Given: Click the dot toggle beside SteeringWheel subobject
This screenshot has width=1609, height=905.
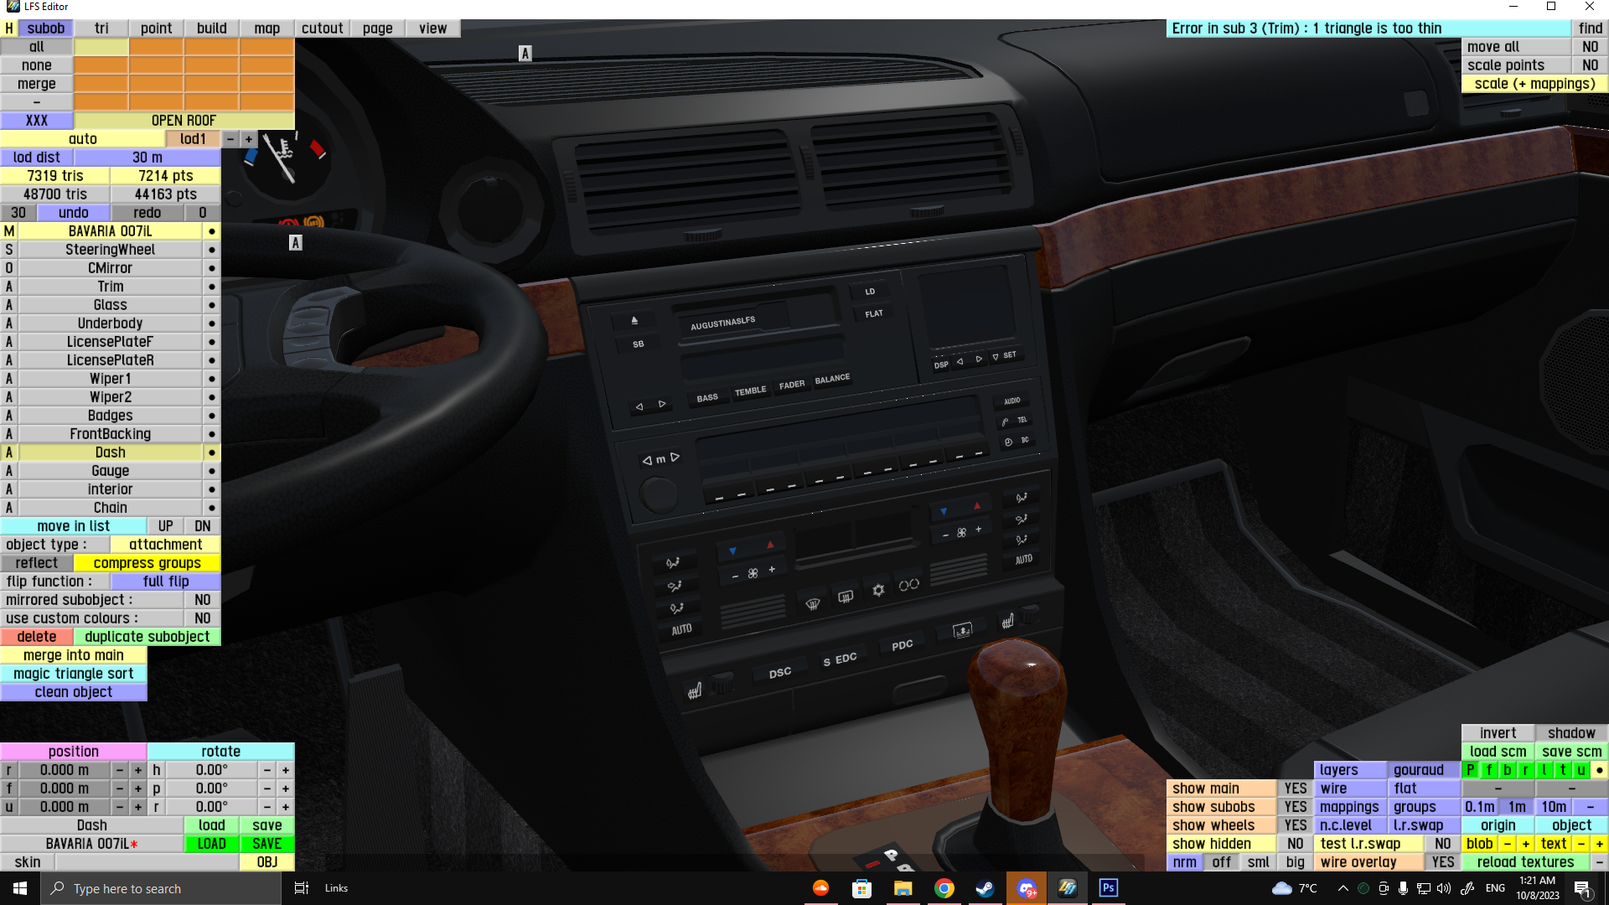Looking at the screenshot, I should (212, 250).
